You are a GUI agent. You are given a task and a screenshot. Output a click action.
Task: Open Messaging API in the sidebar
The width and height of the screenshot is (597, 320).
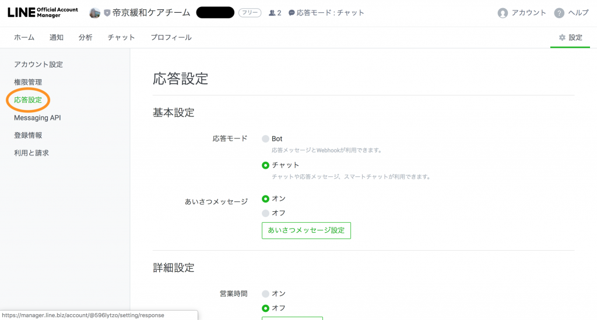coord(37,118)
